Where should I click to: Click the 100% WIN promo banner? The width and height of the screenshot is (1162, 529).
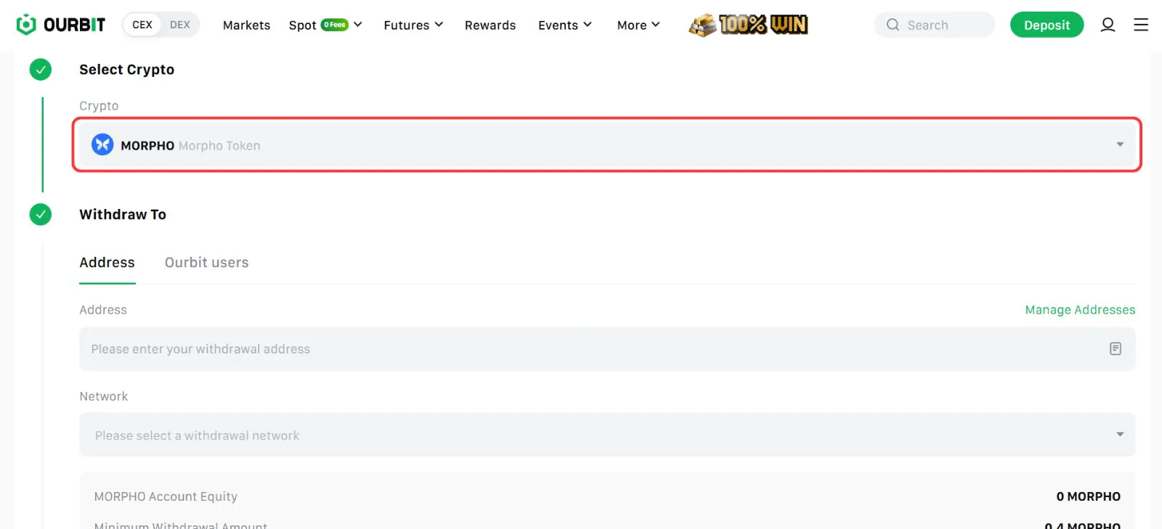[x=748, y=25]
